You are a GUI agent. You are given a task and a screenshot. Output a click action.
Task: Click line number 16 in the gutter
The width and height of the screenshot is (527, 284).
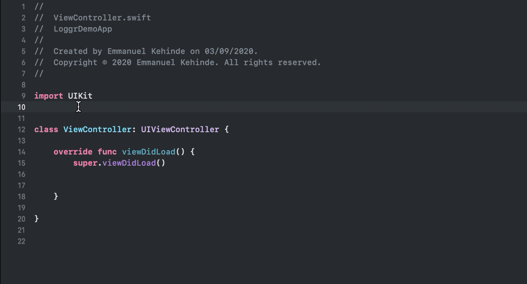[22, 174]
